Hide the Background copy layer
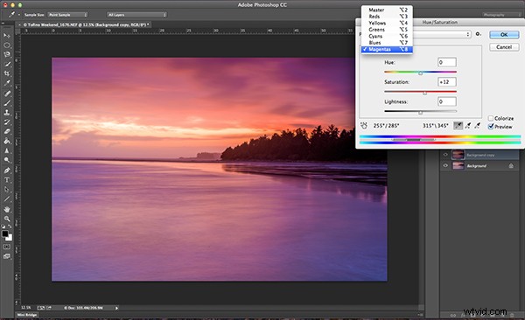 click(x=445, y=155)
